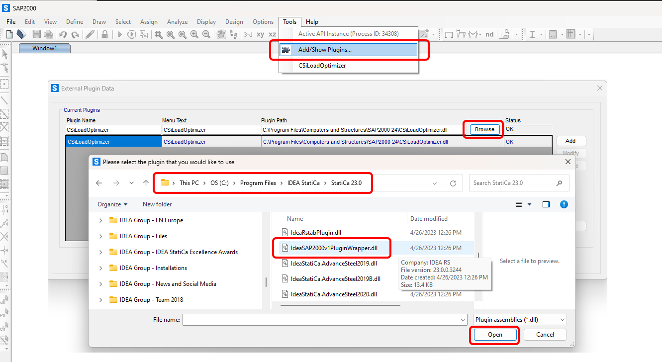
Task: Select Add/Show Plugins menu entry
Action: tap(325, 50)
